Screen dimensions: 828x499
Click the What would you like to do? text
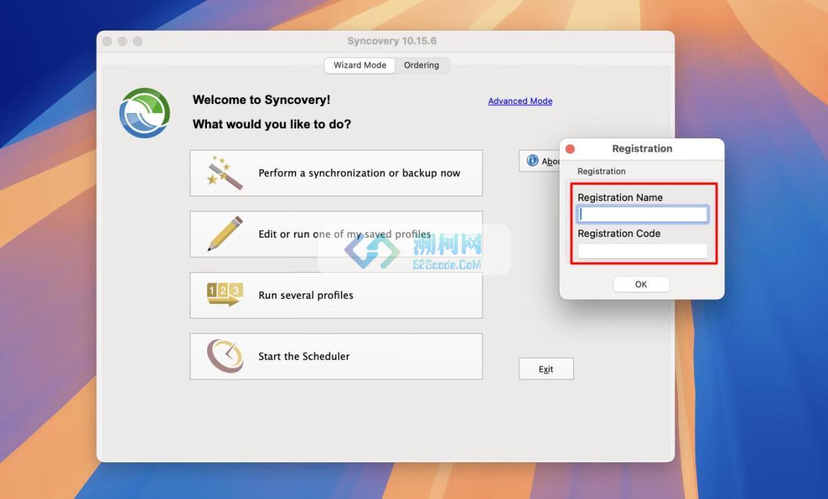(x=272, y=124)
